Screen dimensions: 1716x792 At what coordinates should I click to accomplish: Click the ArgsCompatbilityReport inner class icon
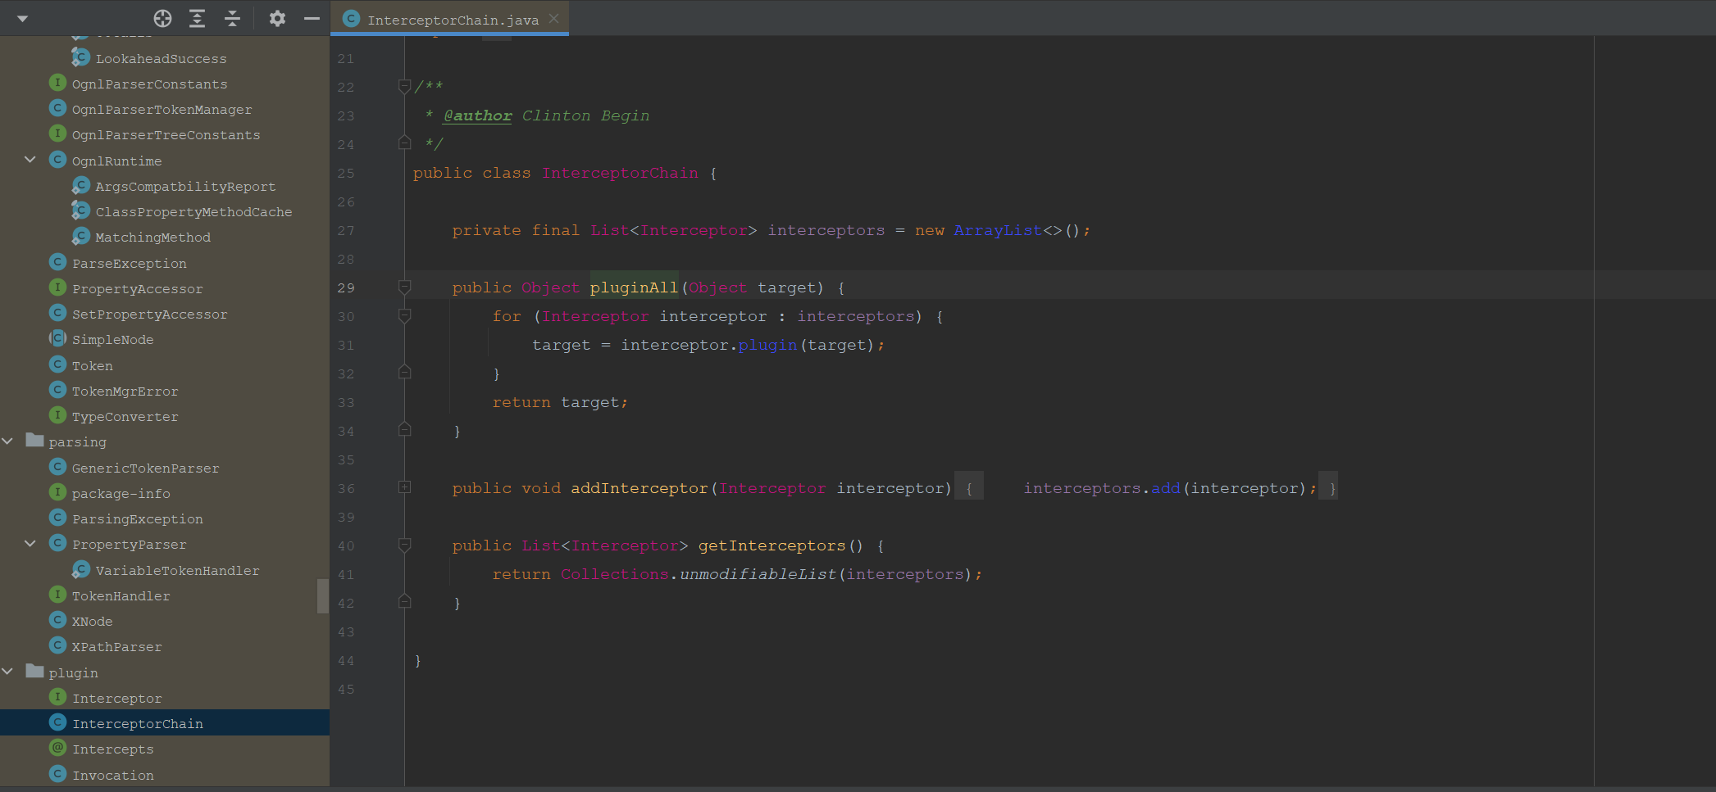(80, 185)
